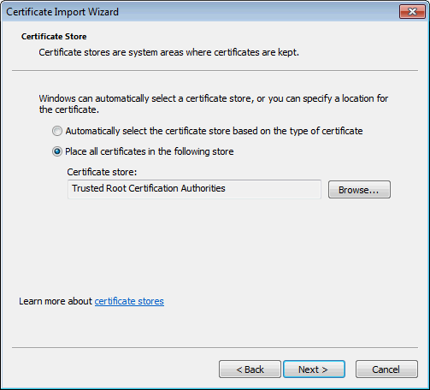Click the white X glyph in title bar
Screen dimensions: 430x390
pyautogui.click(x=412, y=12)
